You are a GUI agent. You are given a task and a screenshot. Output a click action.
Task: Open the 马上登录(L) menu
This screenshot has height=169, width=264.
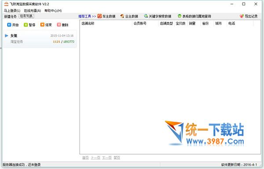click(x=12, y=11)
